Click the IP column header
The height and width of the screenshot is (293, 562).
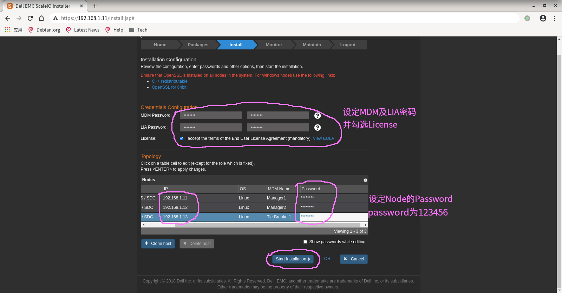(x=200, y=189)
